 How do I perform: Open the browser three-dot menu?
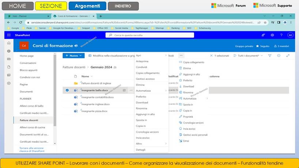291,23
